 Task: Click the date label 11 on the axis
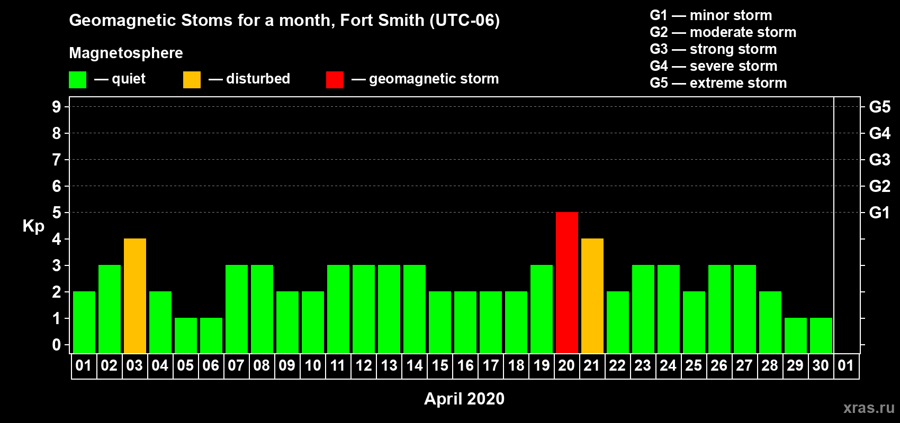coord(338,366)
